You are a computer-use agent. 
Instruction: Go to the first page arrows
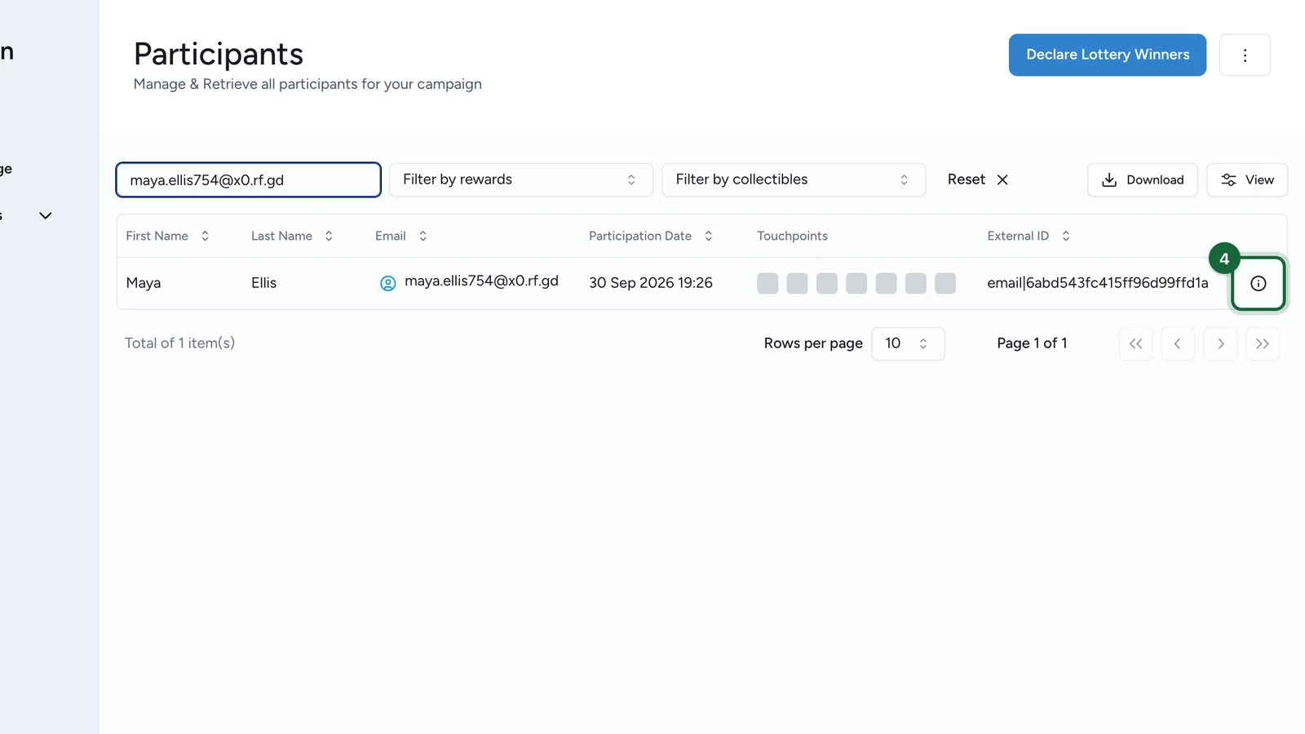click(1135, 343)
